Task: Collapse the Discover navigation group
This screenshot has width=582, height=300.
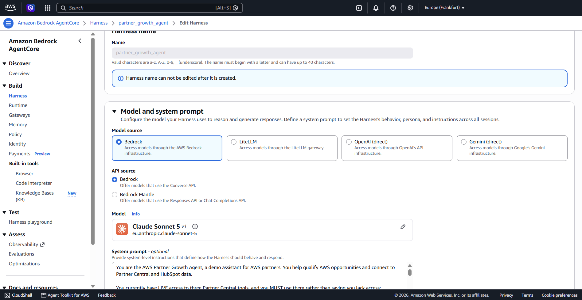Action: click(x=4, y=64)
